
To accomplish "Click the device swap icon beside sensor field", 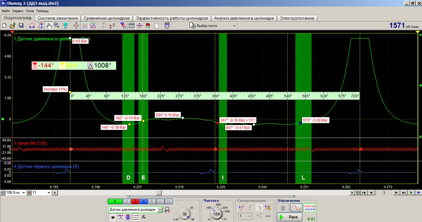I will point(167,210).
